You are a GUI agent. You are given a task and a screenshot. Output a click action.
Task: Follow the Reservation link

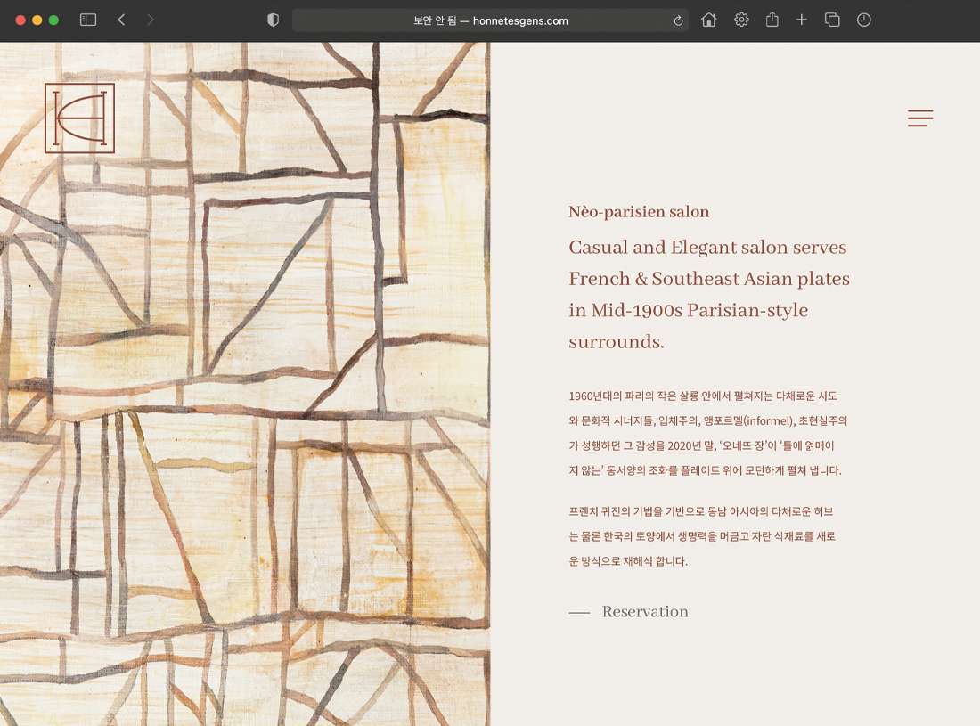tap(644, 612)
